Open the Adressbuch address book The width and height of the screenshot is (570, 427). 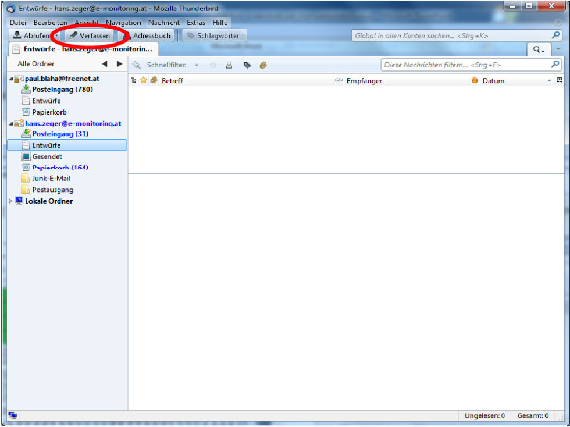147,35
